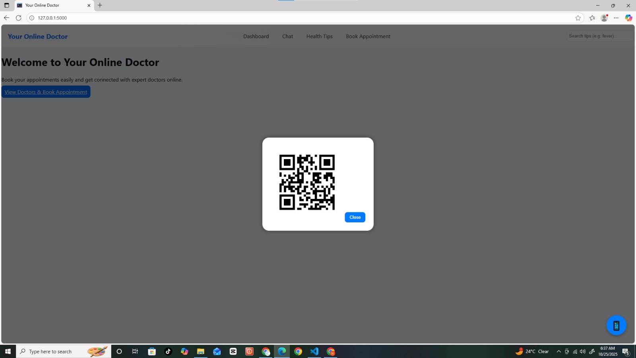The width and height of the screenshot is (636, 358).
Task: Click the site information icon in address bar
Action: click(x=32, y=18)
